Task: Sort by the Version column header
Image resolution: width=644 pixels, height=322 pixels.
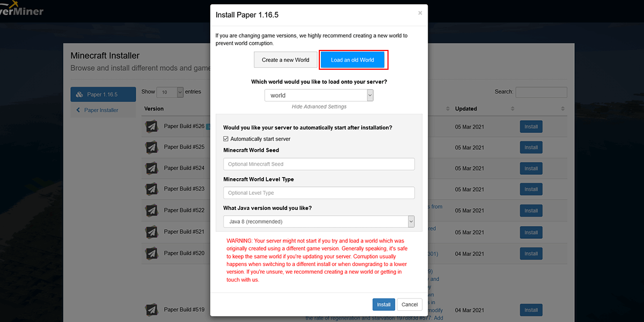Action: pos(154,108)
